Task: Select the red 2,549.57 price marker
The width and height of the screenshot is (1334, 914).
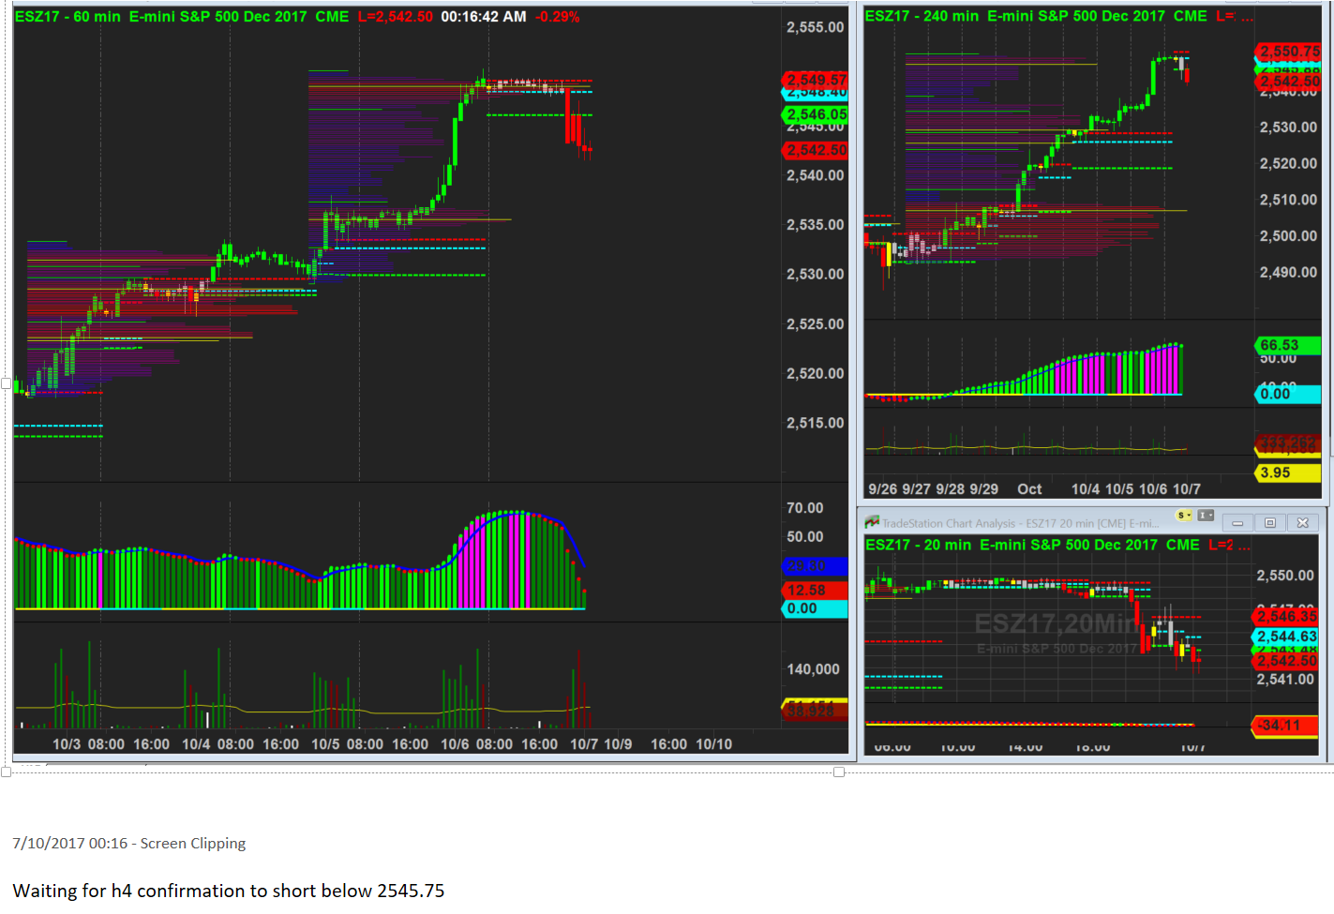Action: 816,80
